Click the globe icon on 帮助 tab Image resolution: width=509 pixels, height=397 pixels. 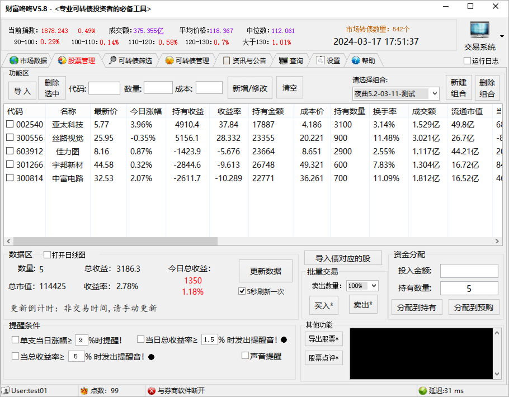(x=356, y=60)
